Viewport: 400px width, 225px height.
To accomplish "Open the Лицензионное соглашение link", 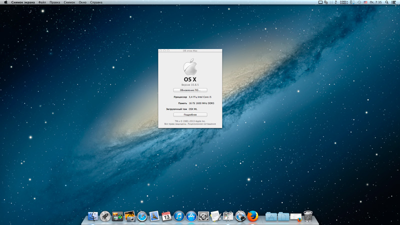I will (202, 124).
